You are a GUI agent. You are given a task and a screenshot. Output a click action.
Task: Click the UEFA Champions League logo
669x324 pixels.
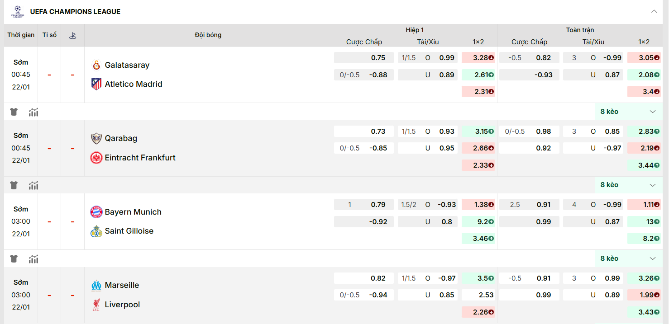[17, 12]
